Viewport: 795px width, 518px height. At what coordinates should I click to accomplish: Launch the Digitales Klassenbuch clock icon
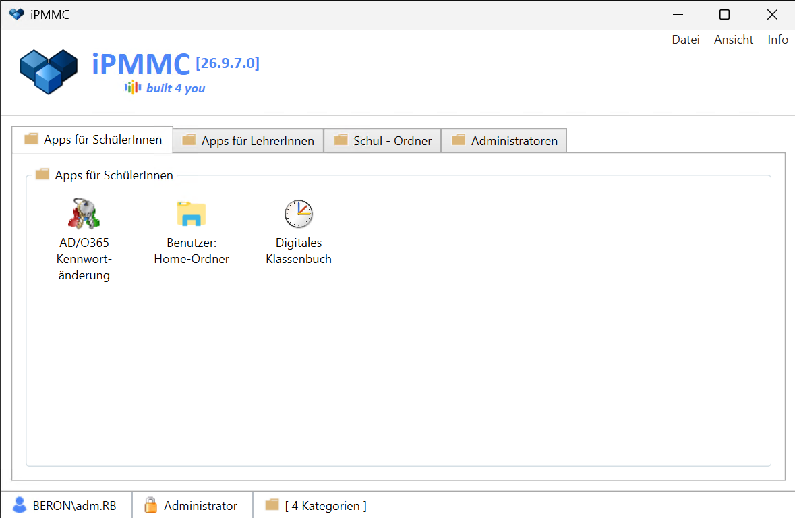[x=299, y=214]
